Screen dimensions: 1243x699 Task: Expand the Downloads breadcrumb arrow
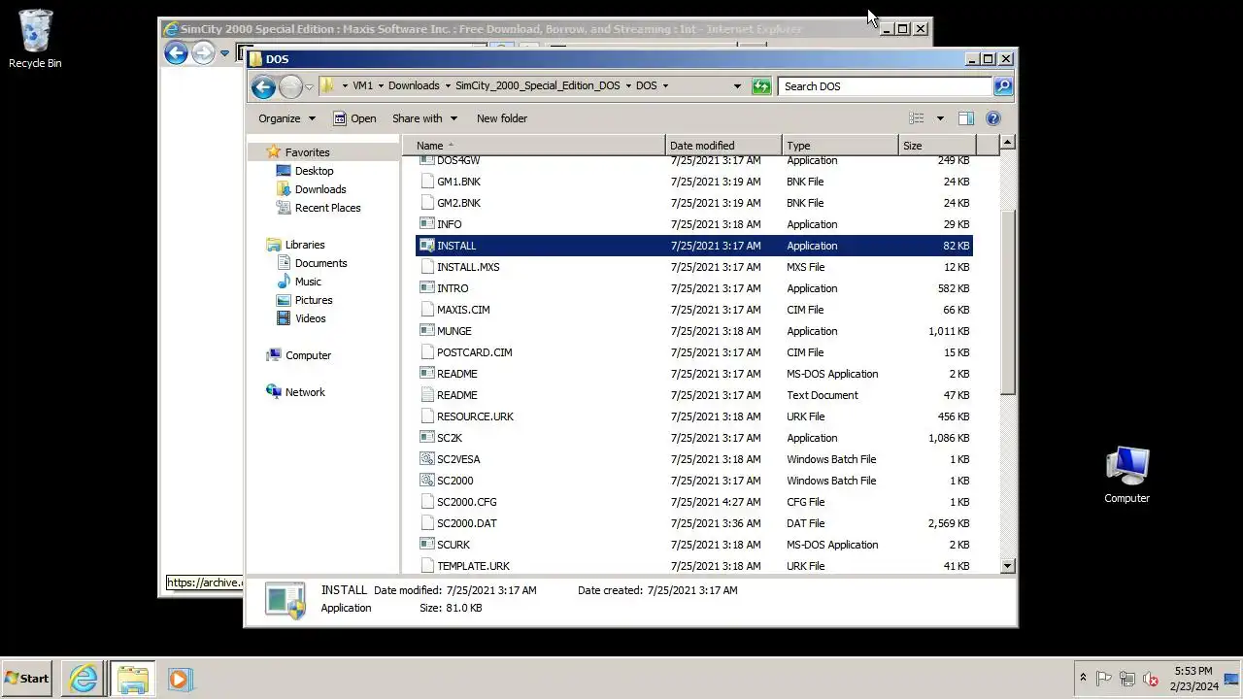[448, 86]
